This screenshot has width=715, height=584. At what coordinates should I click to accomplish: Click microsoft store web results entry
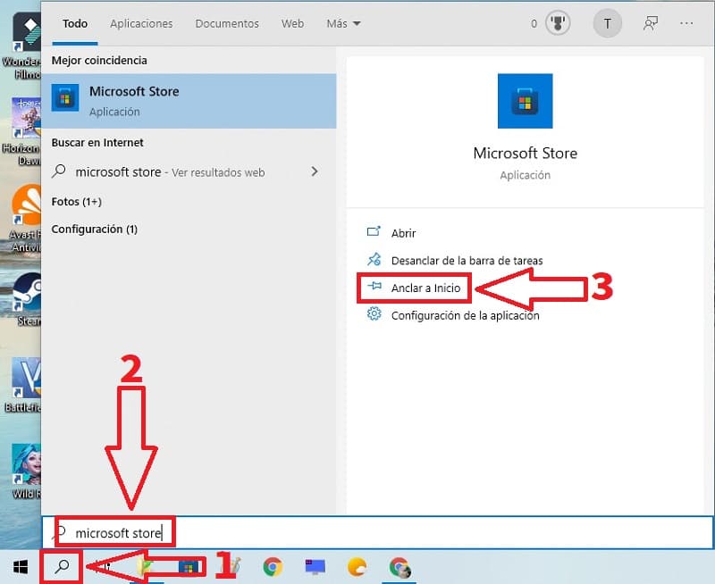coord(189,172)
